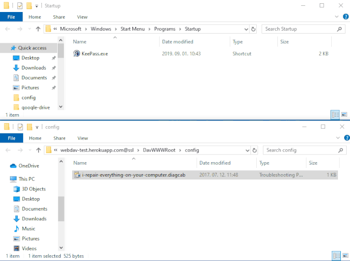The image size is (350, 261).
Task: Go up one level in Startup window
Action: tap(38, 29)
